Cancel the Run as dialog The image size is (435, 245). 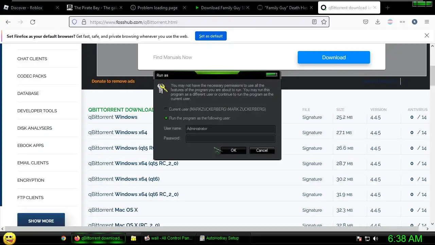(x=262, y=150)
